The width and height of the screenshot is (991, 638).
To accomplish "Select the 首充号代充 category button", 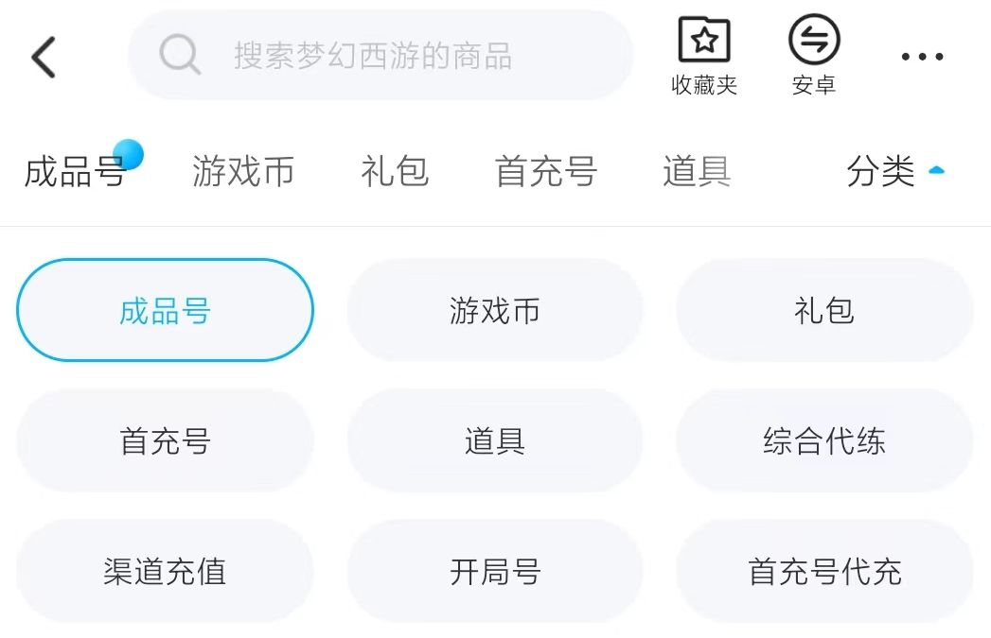I will click(x=824, y=571).
